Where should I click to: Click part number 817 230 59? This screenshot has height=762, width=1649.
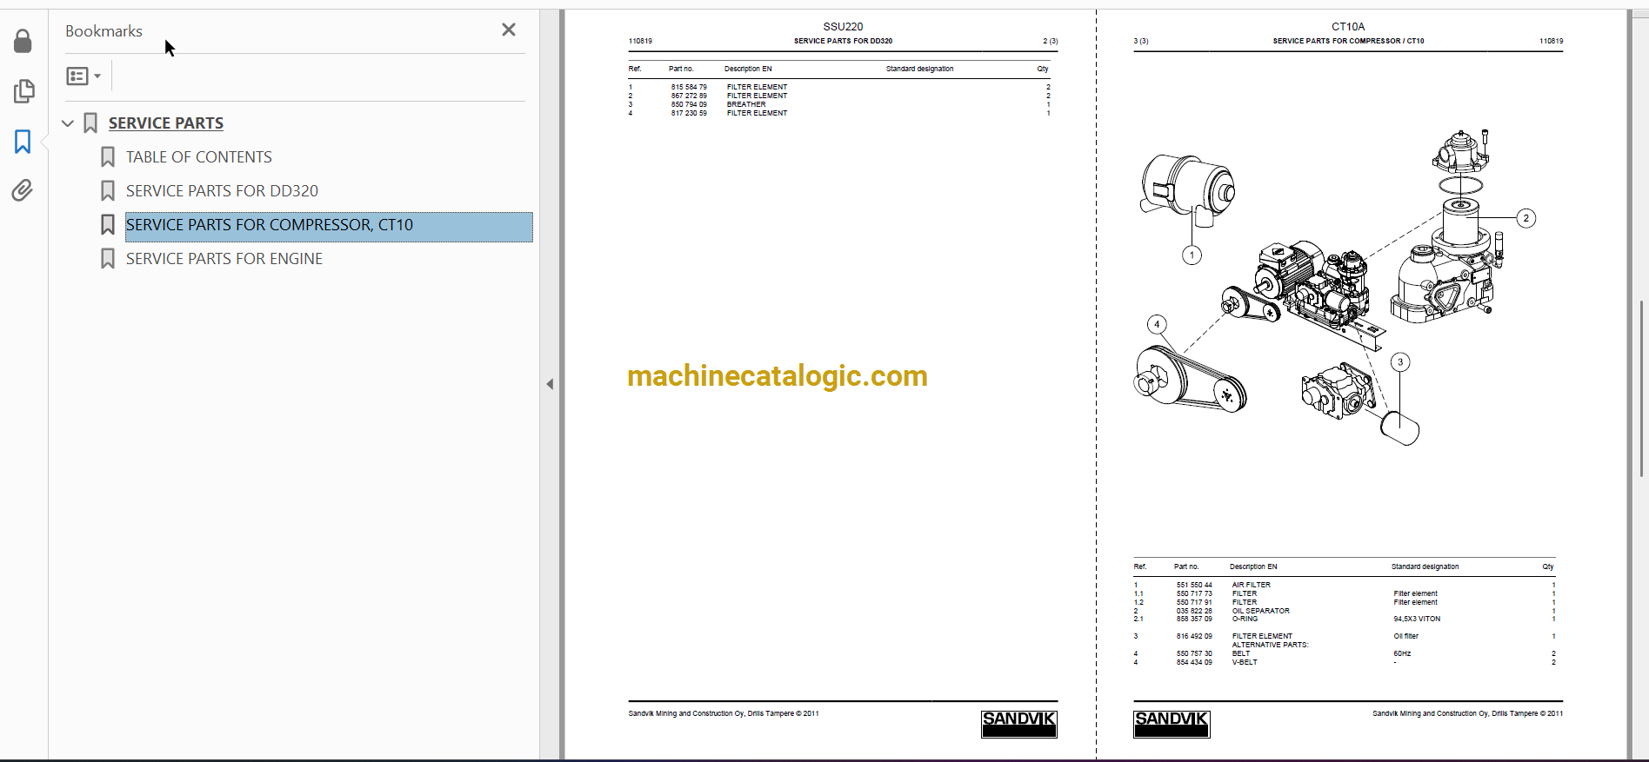tap(689, 113)
